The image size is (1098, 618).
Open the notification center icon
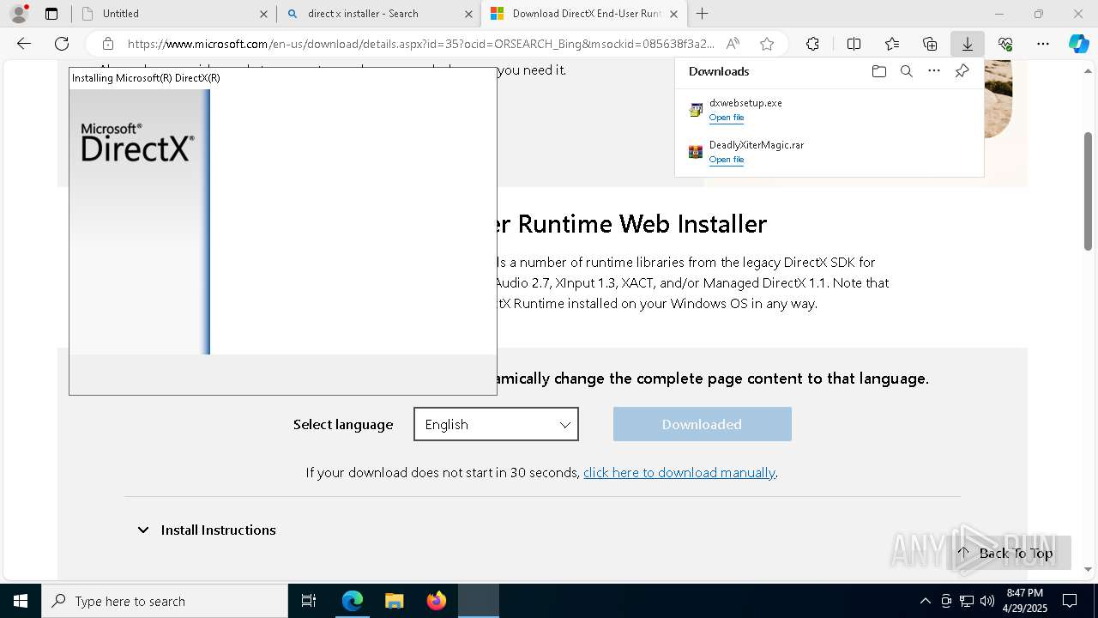[x=1070, y=601]
